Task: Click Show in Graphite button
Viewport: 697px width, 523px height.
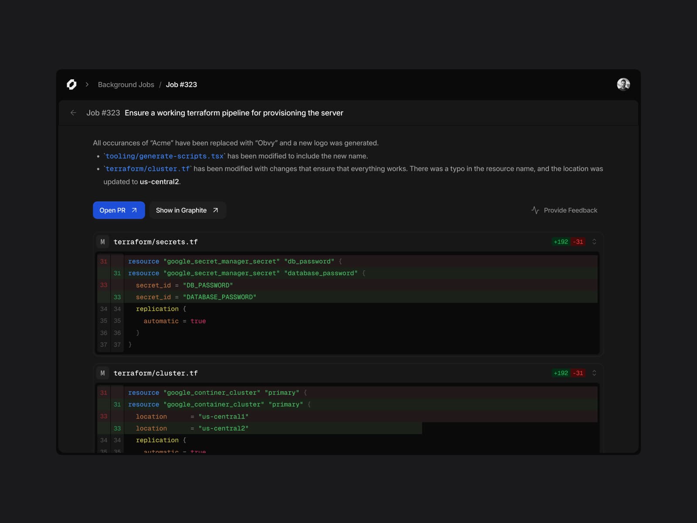Action: click(188, 210)
